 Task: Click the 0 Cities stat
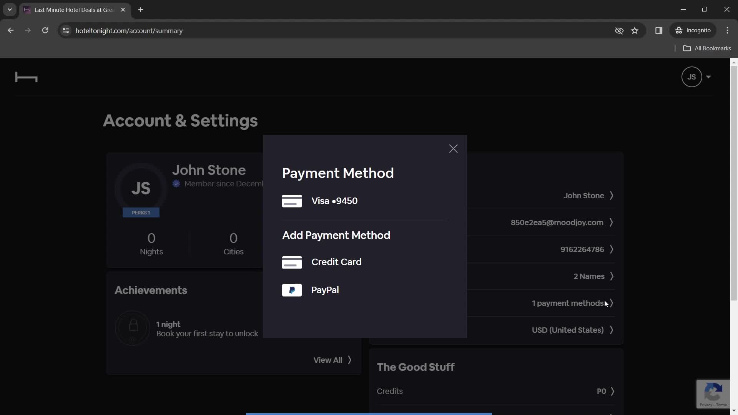233,244
